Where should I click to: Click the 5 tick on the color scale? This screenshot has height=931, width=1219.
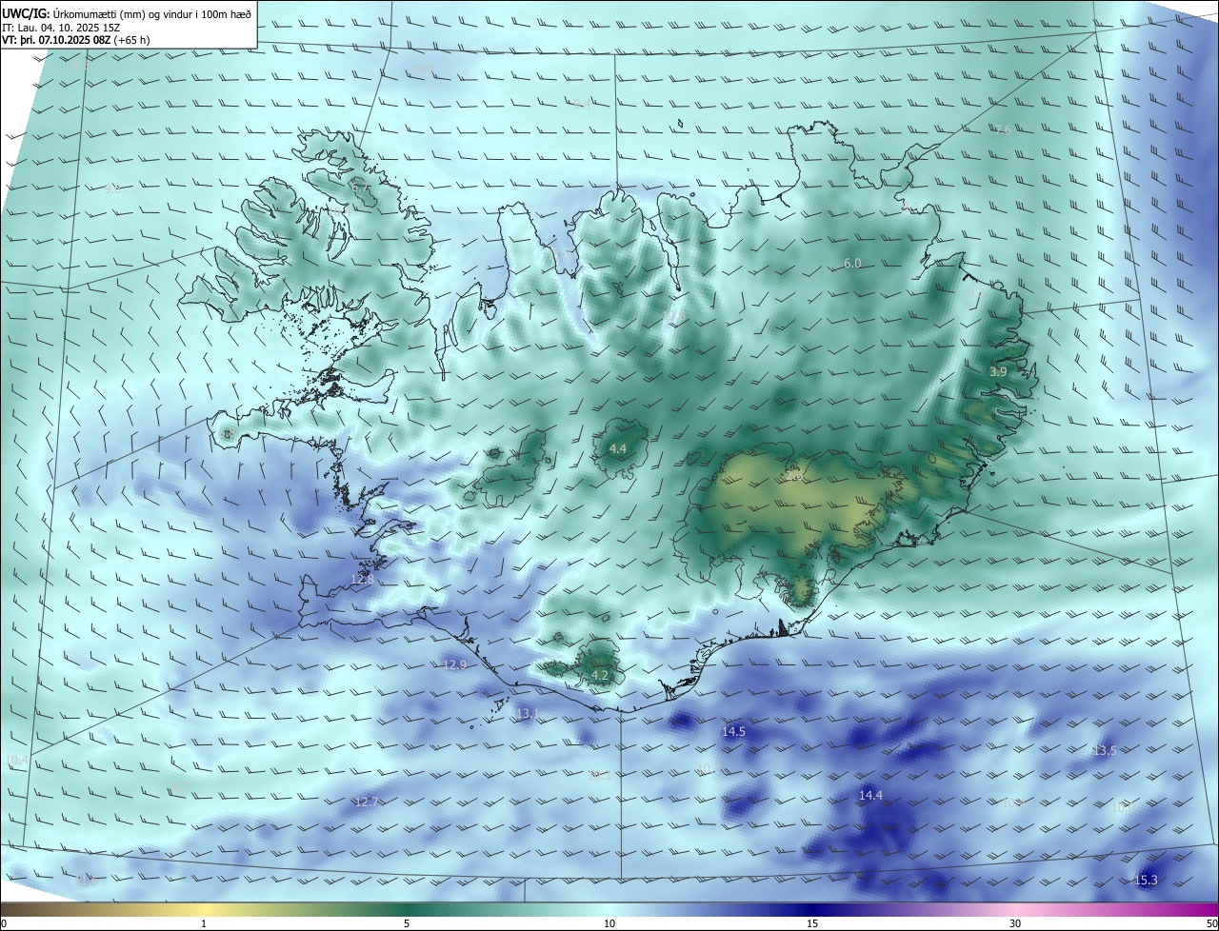tap(407, 923)
